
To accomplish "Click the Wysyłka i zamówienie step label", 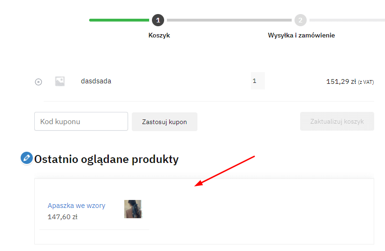I will (x=301, y=35).
